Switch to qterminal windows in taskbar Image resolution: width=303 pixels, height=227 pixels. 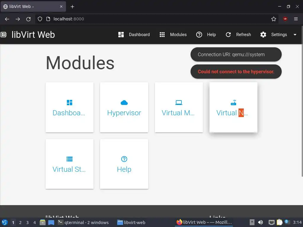point(83,222)
